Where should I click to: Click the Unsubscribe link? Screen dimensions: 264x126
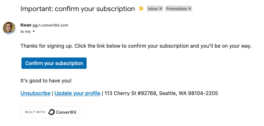point(35,93)
